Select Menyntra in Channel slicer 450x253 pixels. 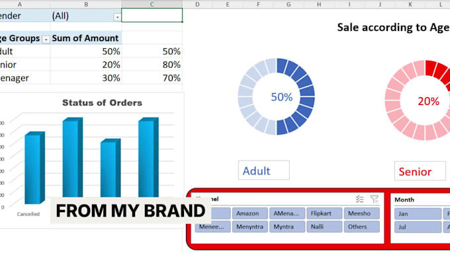click(x=250, y=227)
